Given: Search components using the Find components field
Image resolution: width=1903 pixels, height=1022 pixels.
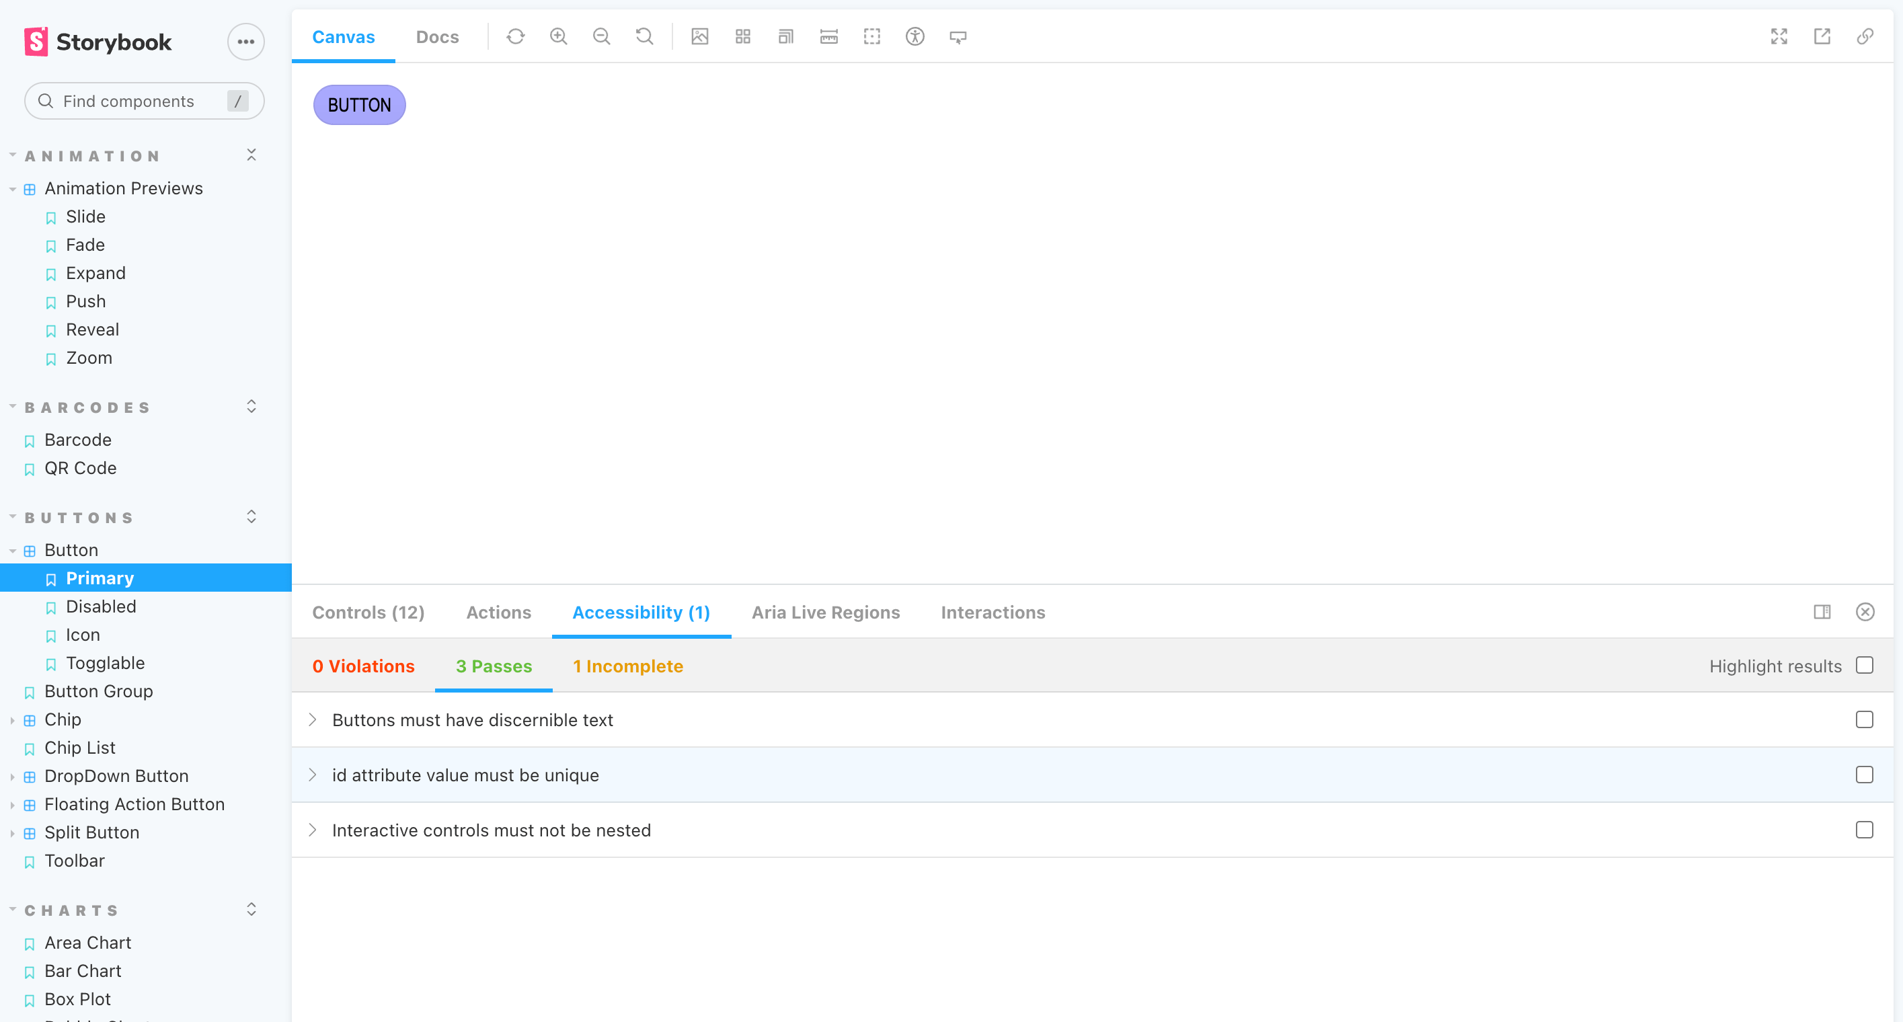Looking at the screenshot, I should 143,101.
